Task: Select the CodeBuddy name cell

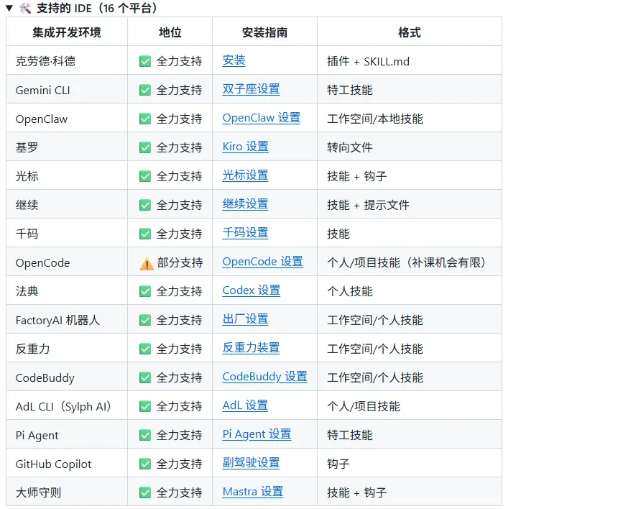Action: [67, 377]
